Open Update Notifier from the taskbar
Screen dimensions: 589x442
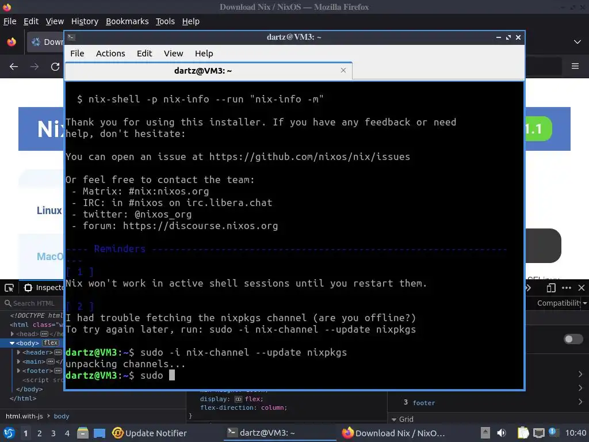[x=150, y=433]
